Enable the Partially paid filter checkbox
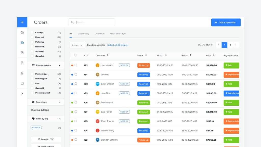This screenshot has height=147, width=261. [32, 79]
